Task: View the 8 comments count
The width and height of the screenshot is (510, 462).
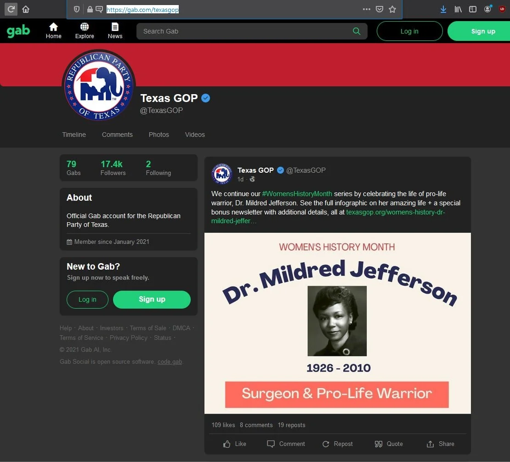Action: coord(256,425)
